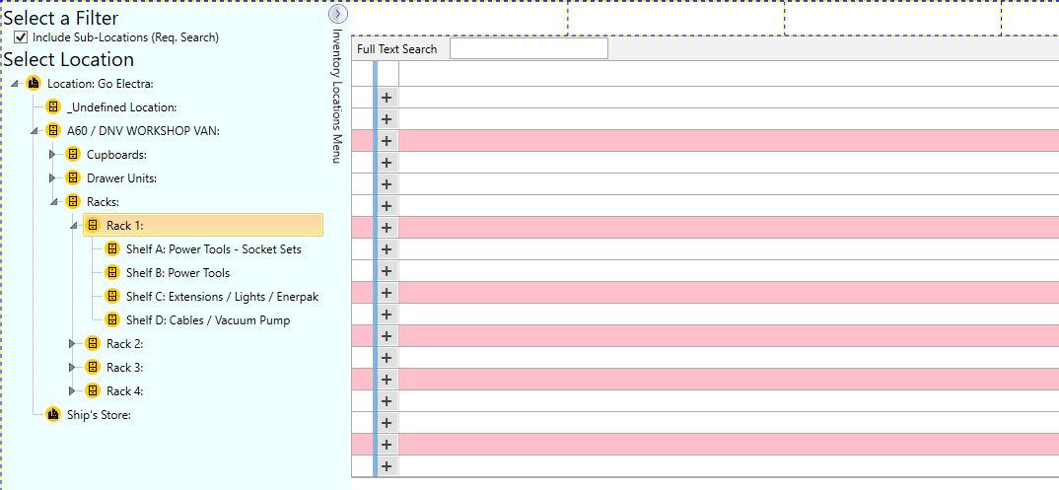Click the Rack 2 location icon

pos(94,343)
